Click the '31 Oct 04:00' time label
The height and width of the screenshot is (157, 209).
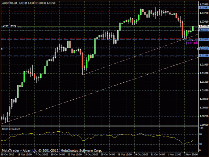coord(158,155)
